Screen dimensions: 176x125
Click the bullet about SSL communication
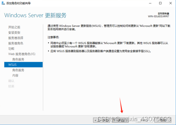click(101, 51)
